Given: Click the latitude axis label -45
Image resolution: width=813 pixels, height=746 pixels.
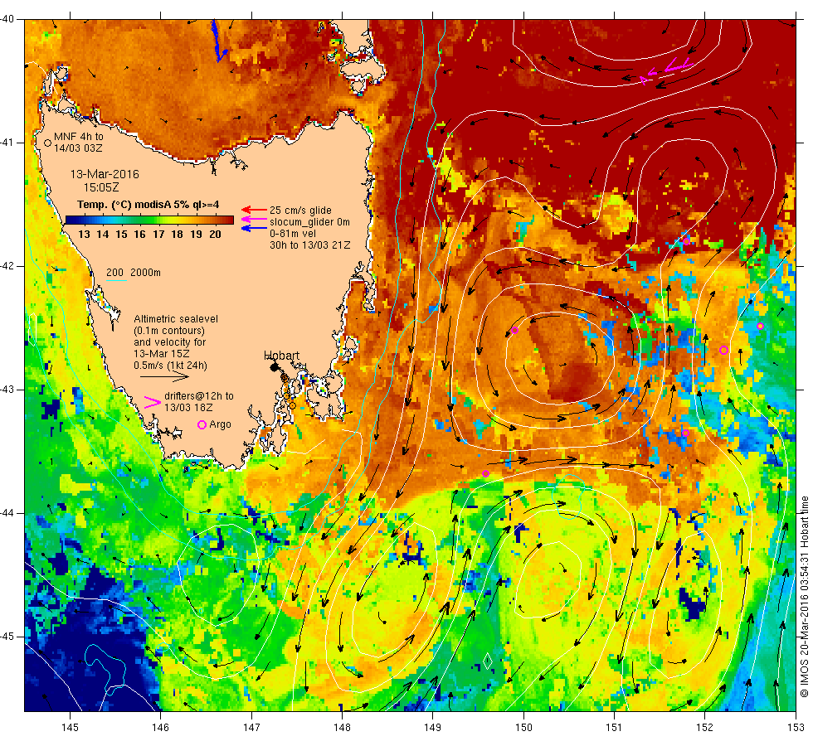Looking at the screenshot, I should tap(7, 637).
